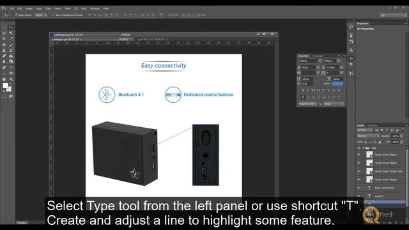
Task: Toggle Underline in Character panel
Action: tap(334, 91)
